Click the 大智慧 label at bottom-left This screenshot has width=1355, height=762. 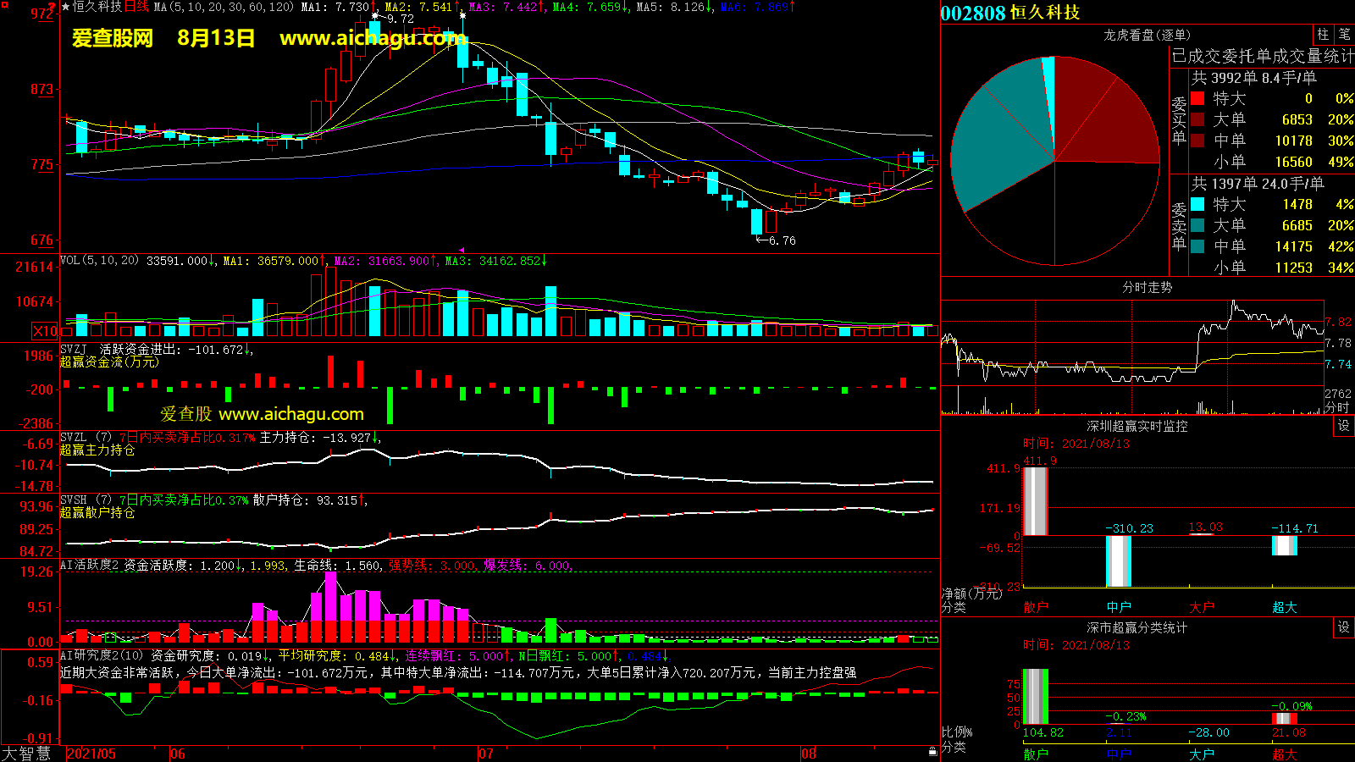tap(26, 754)
